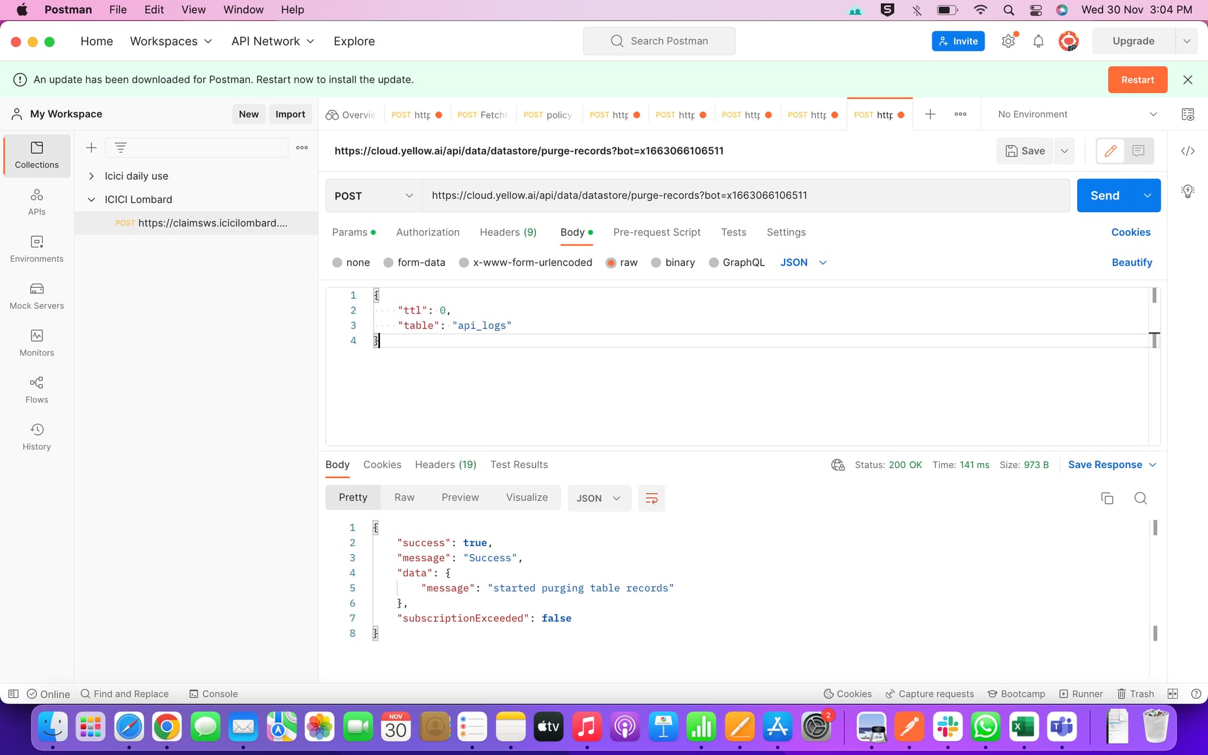Expand the Icici daily use collection

pyautogui.click(x=91, y=176)
